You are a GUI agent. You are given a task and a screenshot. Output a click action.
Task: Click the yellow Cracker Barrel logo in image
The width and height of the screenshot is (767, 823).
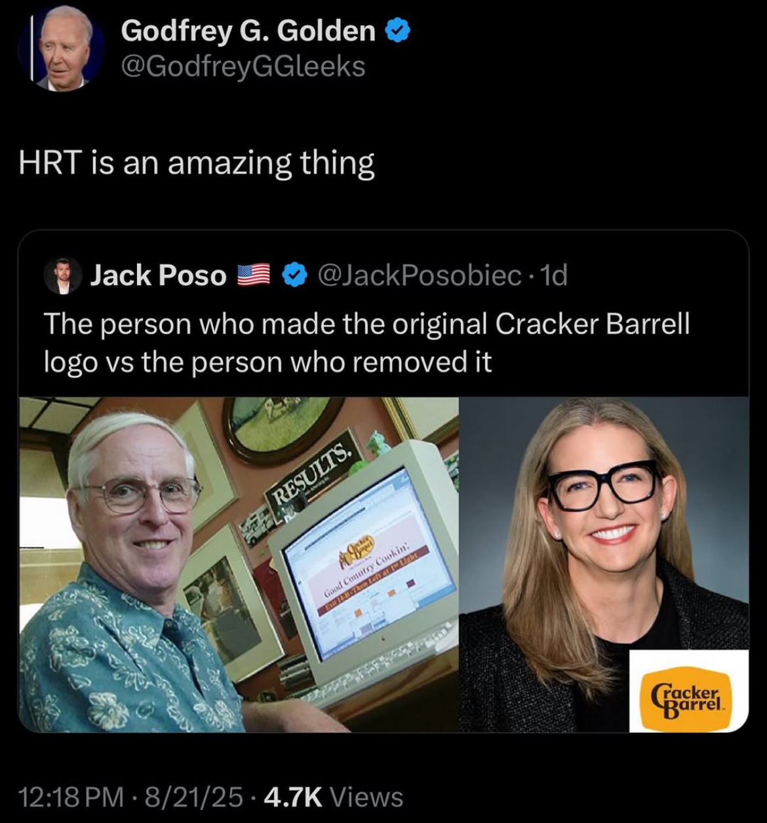688,691
